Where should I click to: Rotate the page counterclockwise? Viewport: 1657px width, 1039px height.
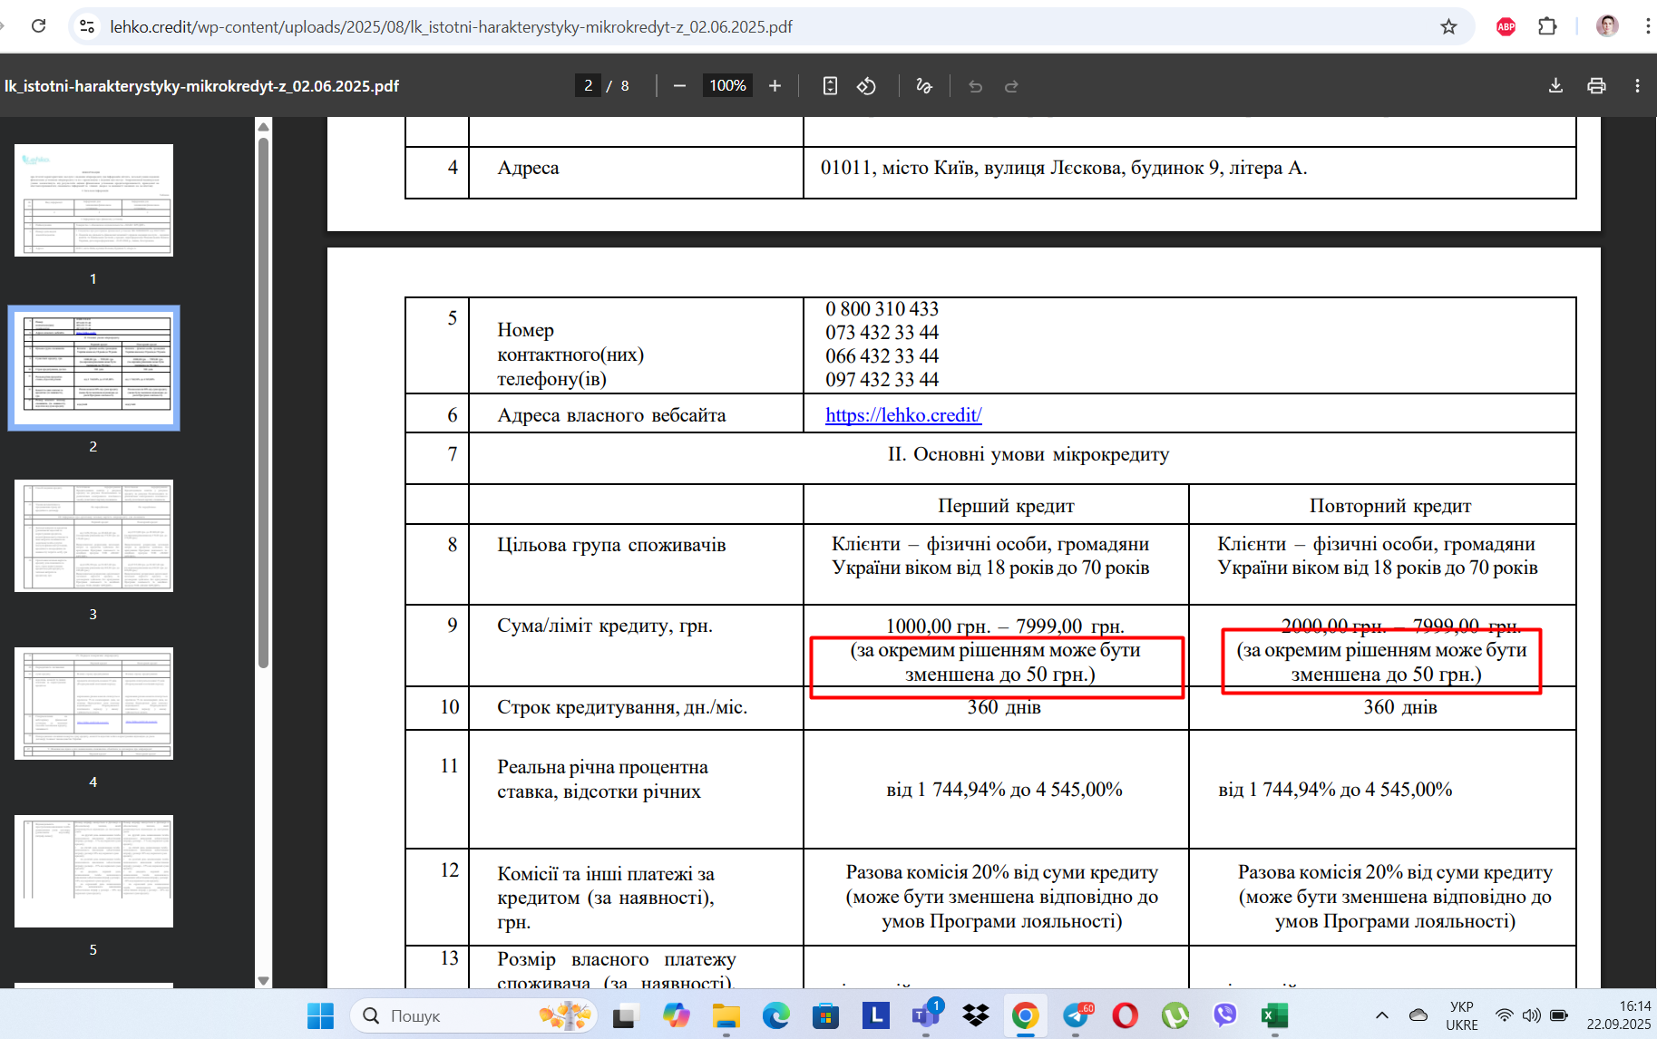click(866, 85)
